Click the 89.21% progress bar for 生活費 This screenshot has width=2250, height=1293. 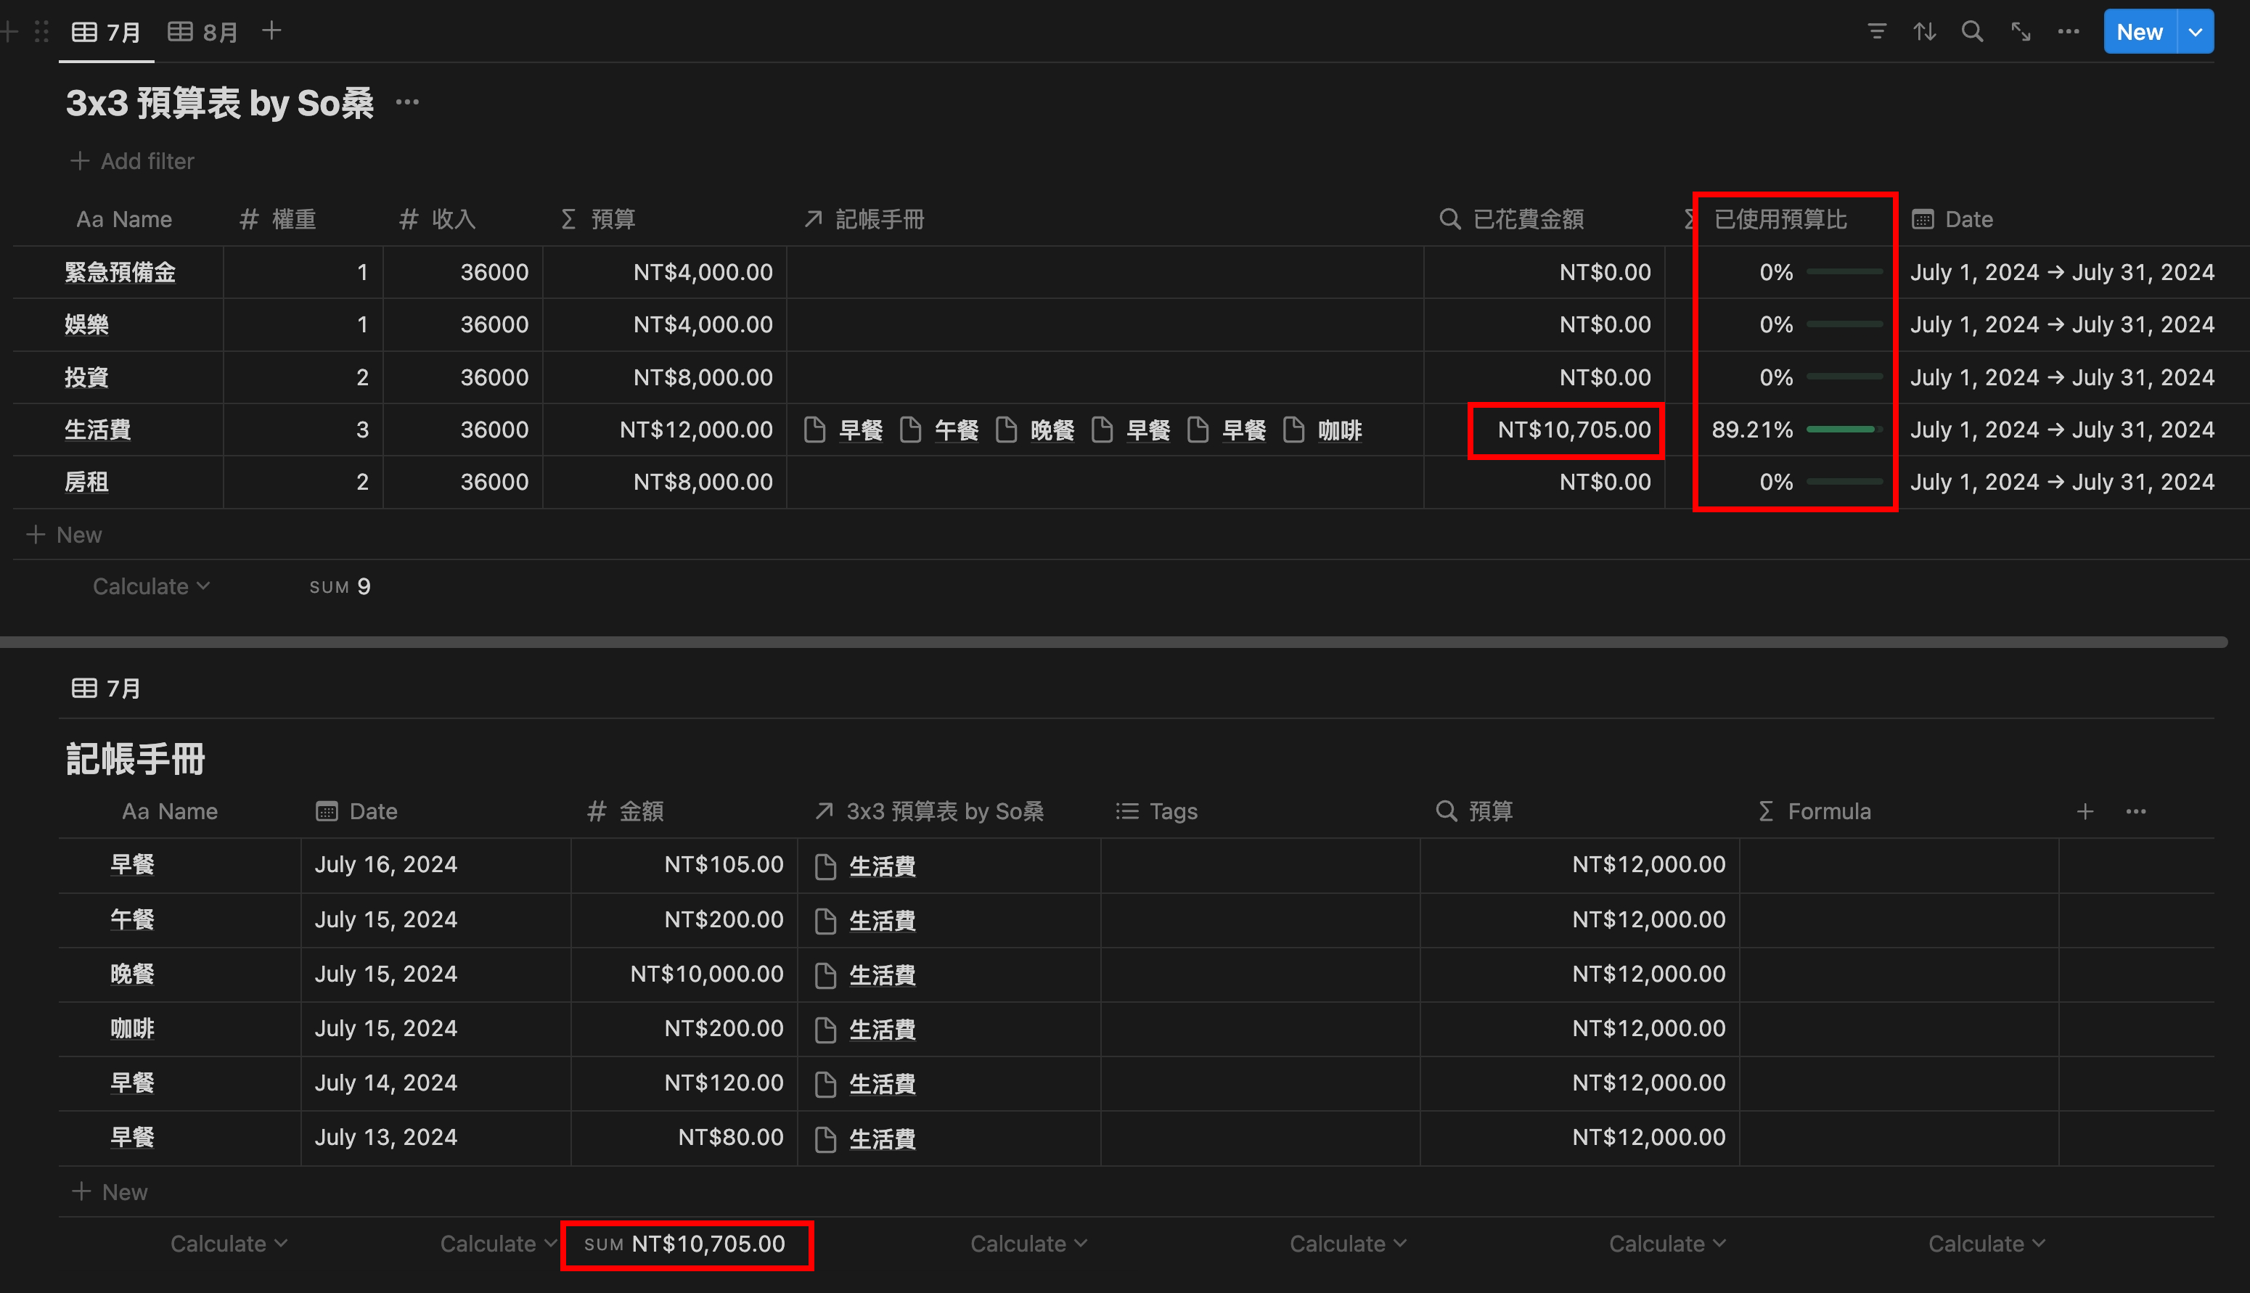[x=1844, y=430]
